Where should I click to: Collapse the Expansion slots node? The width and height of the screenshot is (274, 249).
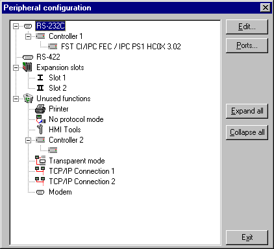(x=16, y=67)
